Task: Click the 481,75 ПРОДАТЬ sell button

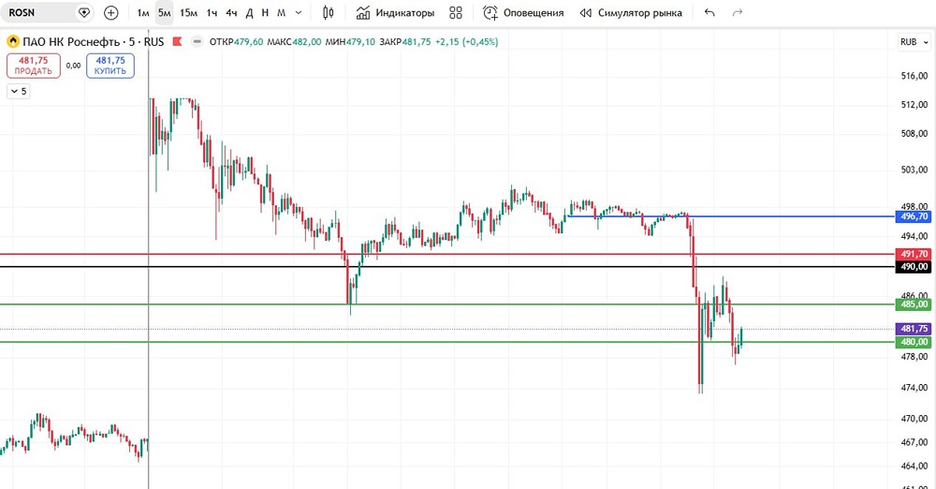Action: pyautogui.click(x=34, y=66)
